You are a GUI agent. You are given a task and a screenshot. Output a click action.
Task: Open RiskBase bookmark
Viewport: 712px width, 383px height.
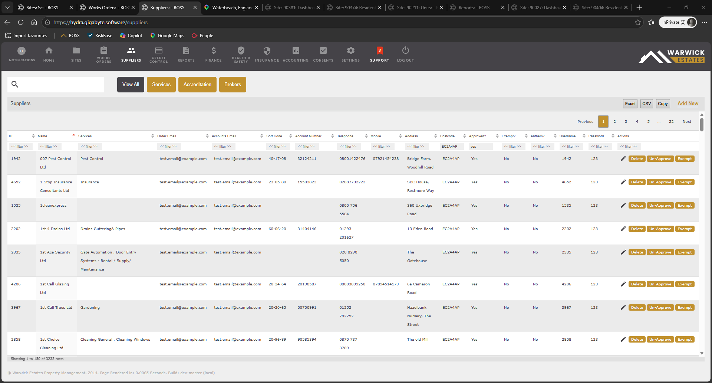100,36
